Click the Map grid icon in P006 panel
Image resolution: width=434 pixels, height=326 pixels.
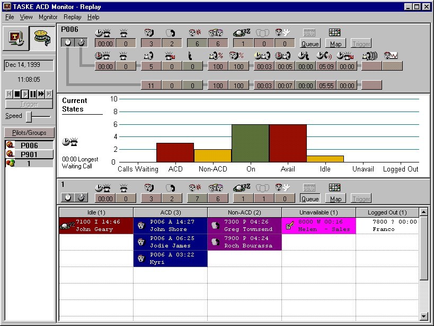click(x=334, y=32)
